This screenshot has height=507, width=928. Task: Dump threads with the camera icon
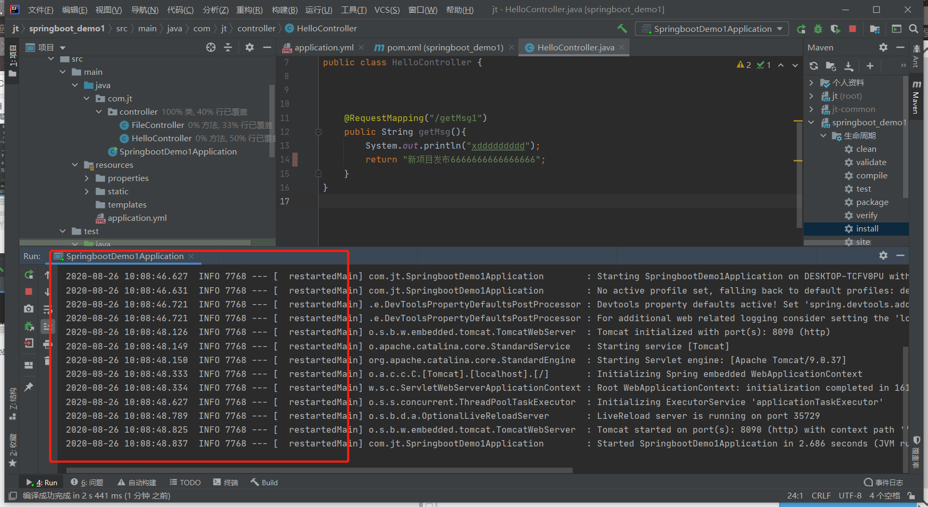point(29,308)
